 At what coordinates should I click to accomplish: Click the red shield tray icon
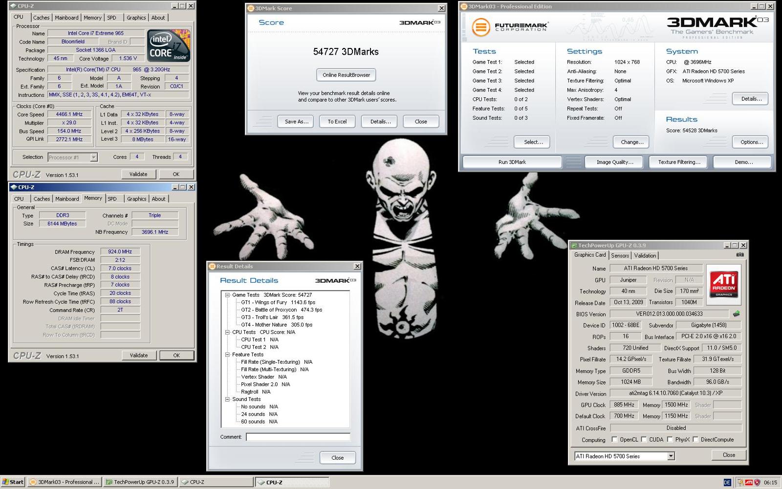pyautogui.click(x=757, y=482)
